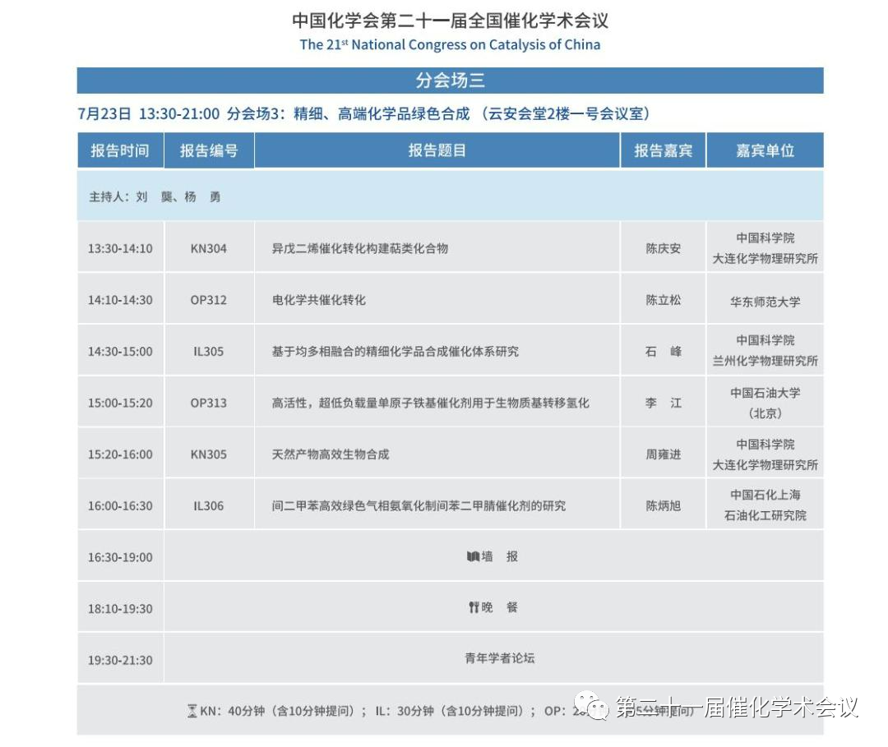This screenshot has height=747, width=888.
Task: Click the title on 单原子铁基催化剂
Action: point(430,403)
